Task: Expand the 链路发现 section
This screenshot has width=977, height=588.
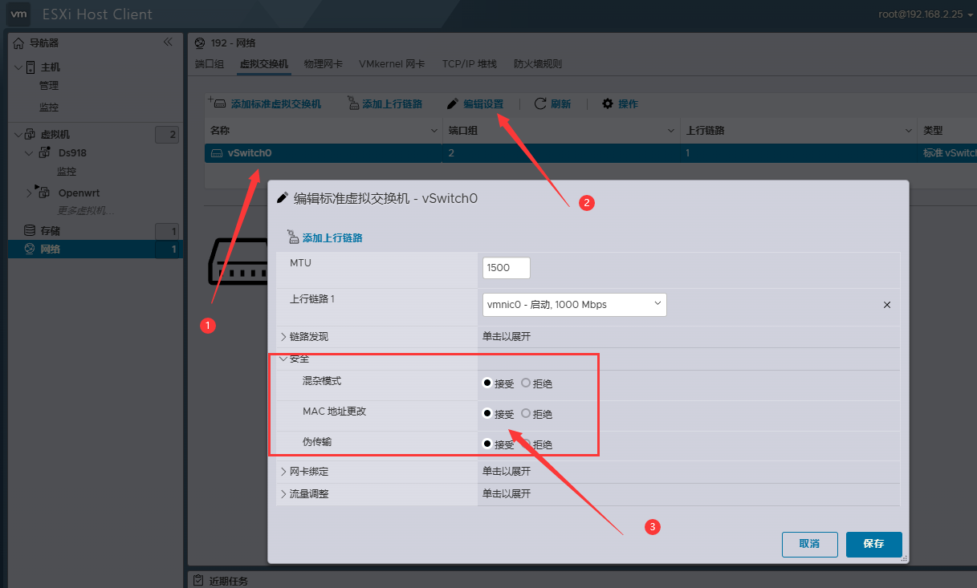Action: (x=283, y=336)
